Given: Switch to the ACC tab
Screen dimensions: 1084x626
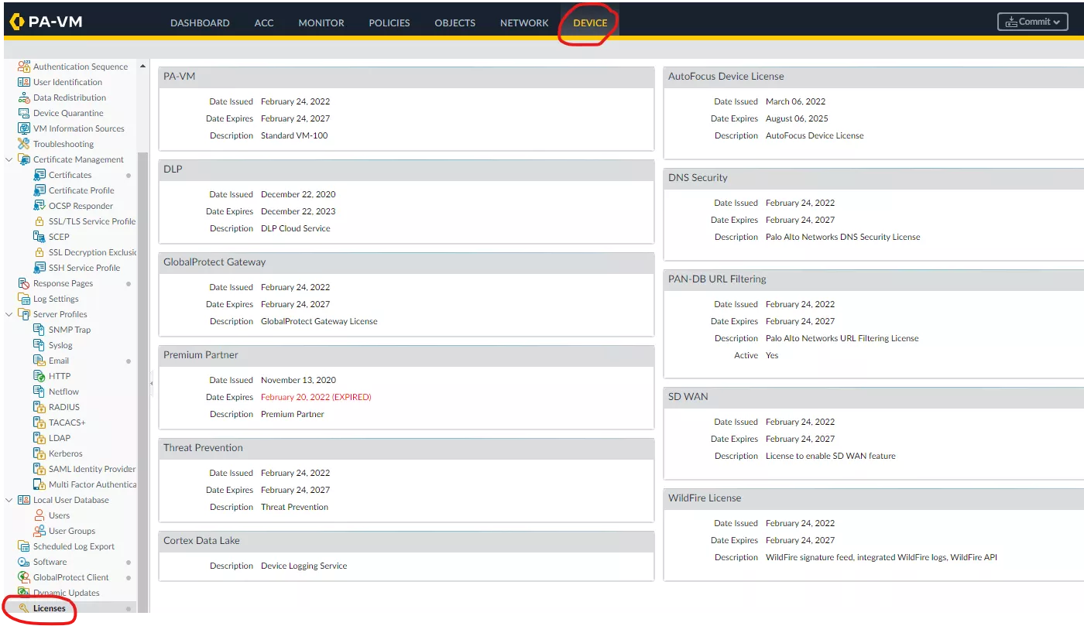Looking at the screenshot, I should (264, 22).
